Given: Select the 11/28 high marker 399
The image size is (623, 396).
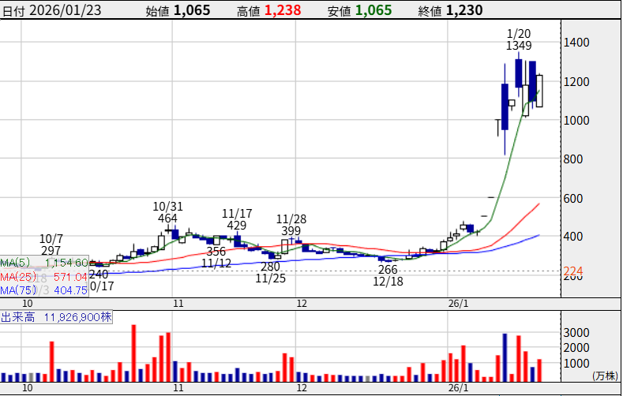Looking at the screenshot, I should pos(291,230).
